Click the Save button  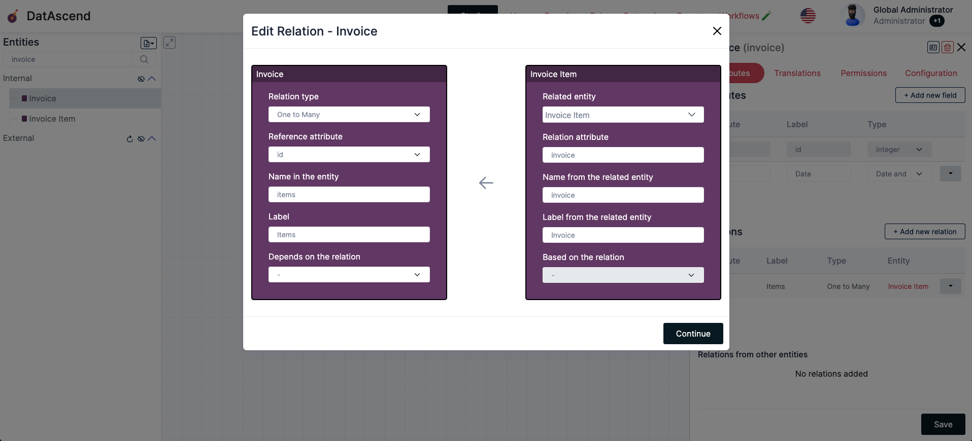943,424
